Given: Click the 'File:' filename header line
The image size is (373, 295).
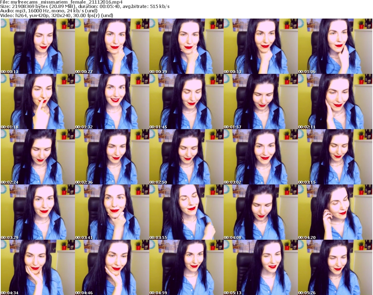Looking at the screenshot, I should click(61, 2).
